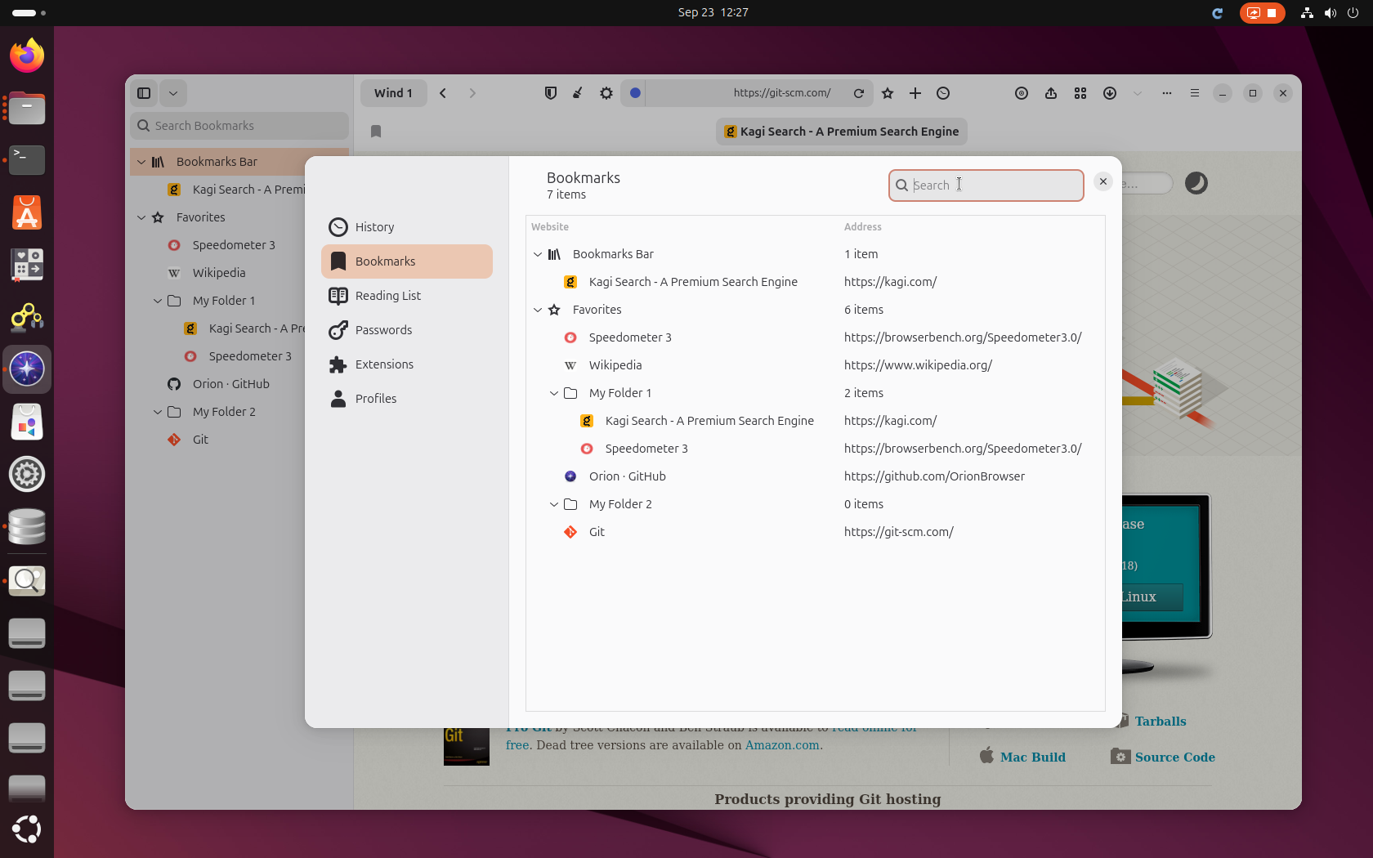Bookmark this page with the star icon
Viewport: 1373px width, 858px height.
(x=888, y=93)
